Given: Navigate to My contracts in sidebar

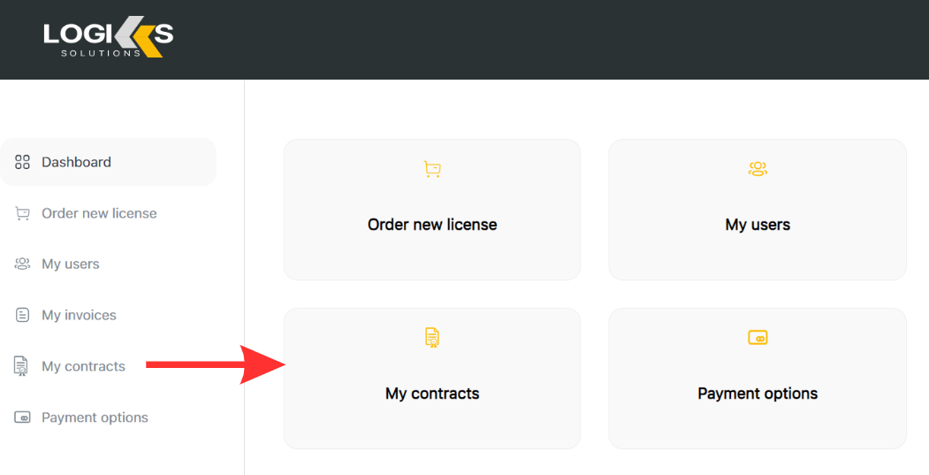Looking at the screenshot, I should (83, 366).
